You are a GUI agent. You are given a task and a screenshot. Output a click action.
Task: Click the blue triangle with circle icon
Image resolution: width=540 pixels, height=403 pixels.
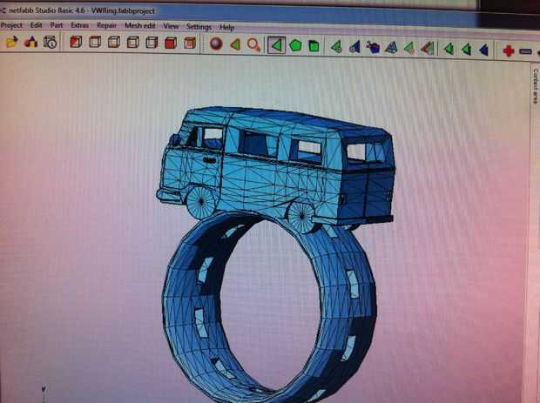coord(354,47)
